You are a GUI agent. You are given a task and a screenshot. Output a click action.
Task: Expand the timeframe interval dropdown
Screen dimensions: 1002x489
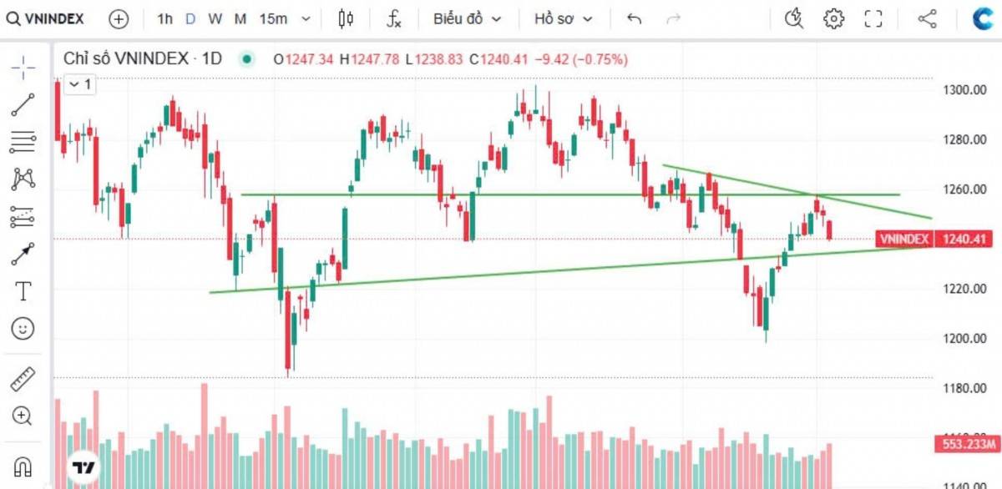(x=305, y=18)
